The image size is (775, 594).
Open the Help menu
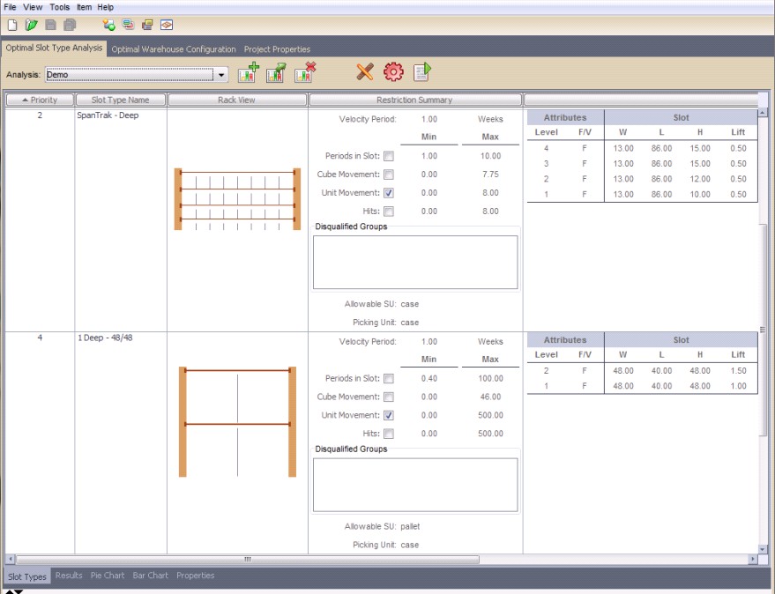coord(105,7)
